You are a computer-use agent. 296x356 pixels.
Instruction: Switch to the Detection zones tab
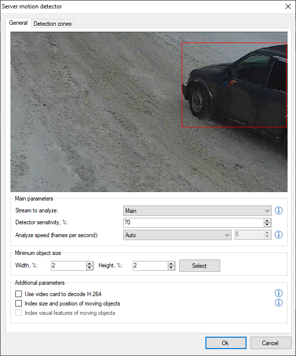click(x=52, y=24)
